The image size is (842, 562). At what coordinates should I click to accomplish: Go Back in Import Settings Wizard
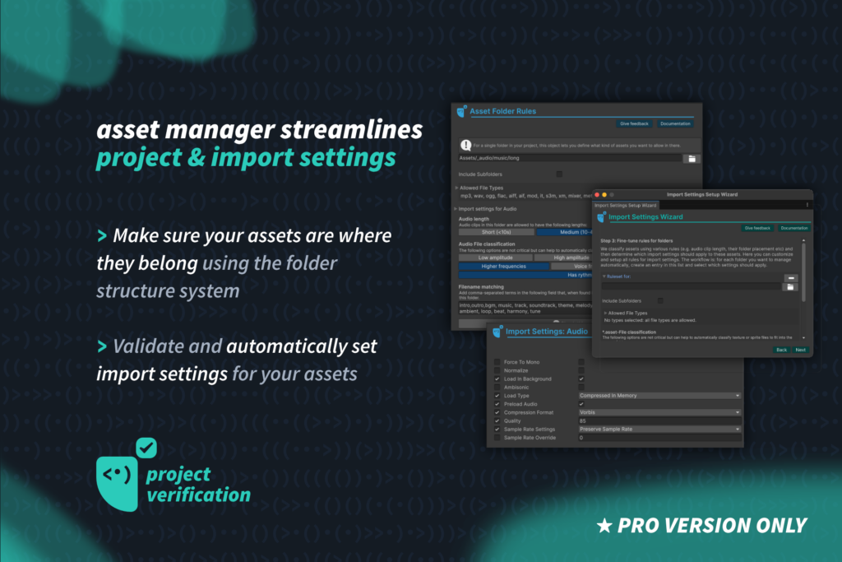coord(781,350)
